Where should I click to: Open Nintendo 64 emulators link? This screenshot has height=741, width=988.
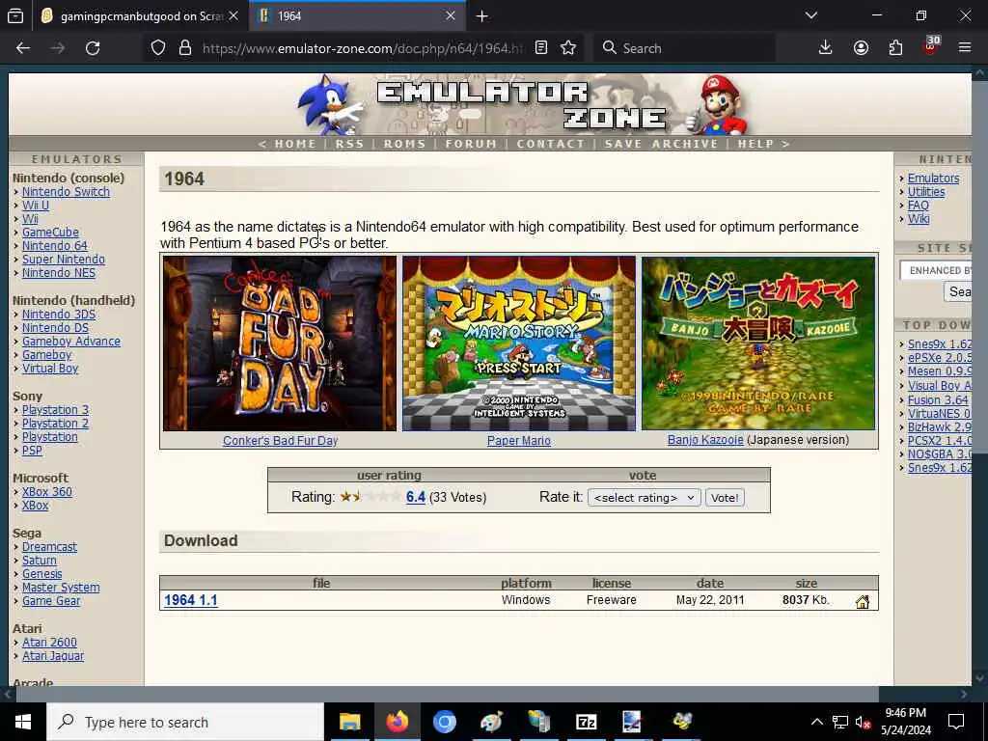tap(55, 246)
